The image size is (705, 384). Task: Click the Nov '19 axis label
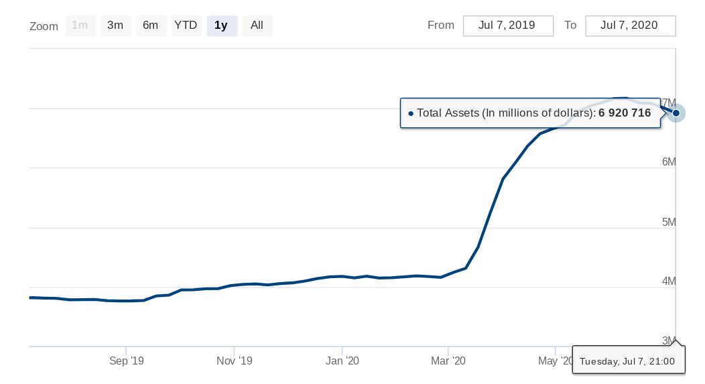point(235,361)
